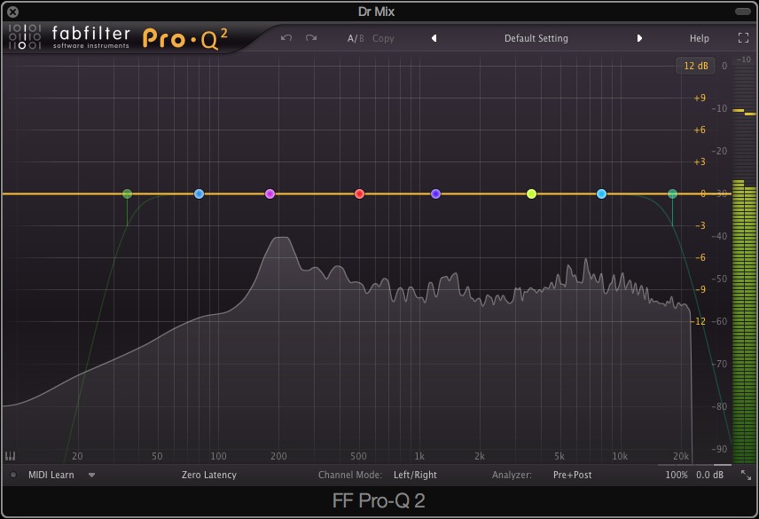This screenshot has width=759, height=519.
Task: Go to the next preset arrow
Action: pyautogui.click(x=639, y=38)
